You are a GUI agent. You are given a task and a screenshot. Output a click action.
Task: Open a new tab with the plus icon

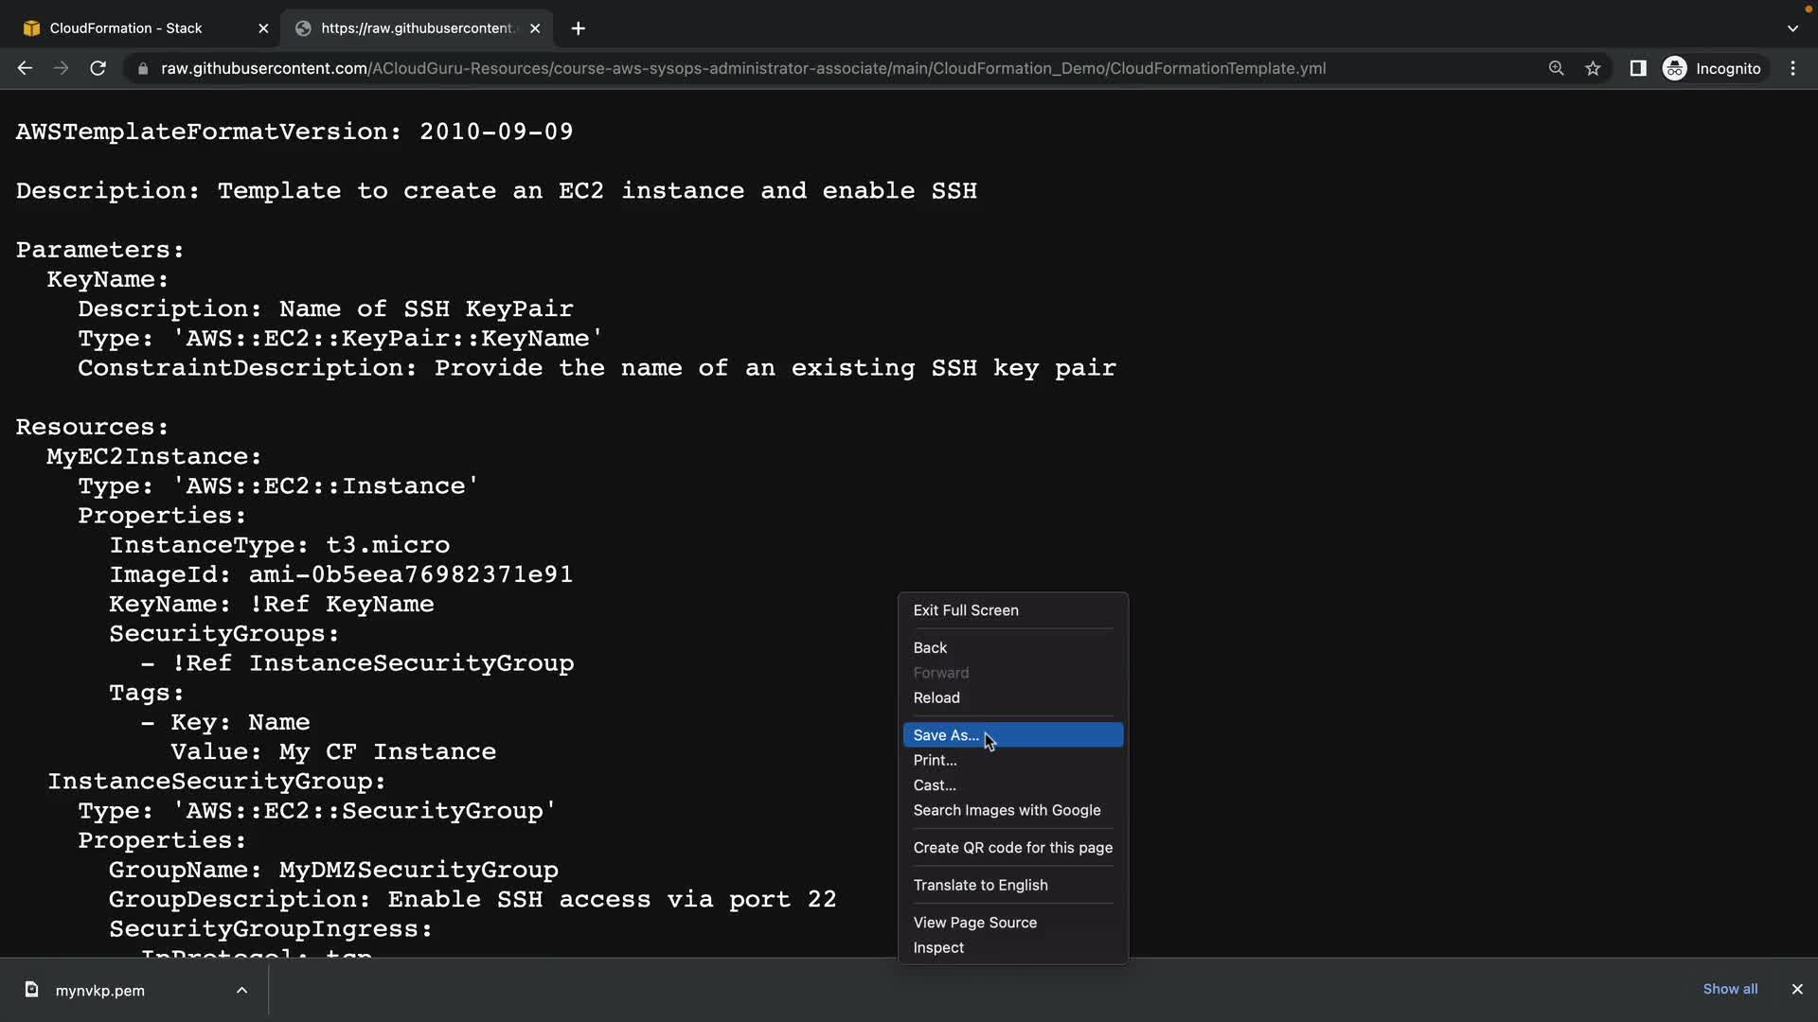578,28
